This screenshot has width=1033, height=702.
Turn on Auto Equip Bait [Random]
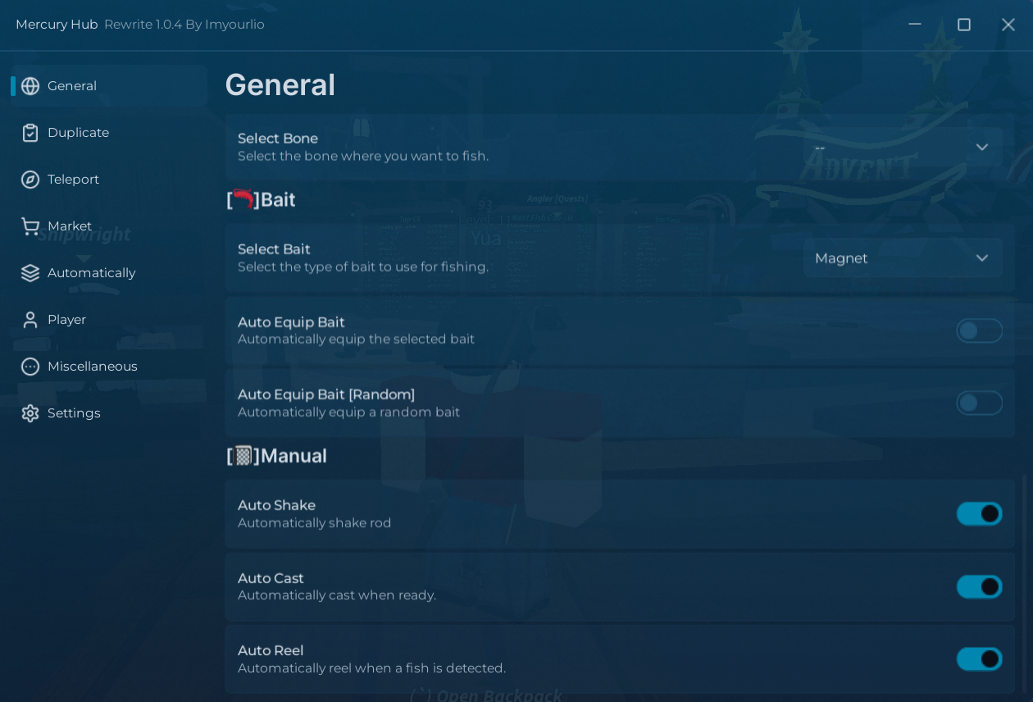(x=979, y=403)
